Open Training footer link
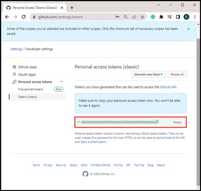 click(139, 165)
